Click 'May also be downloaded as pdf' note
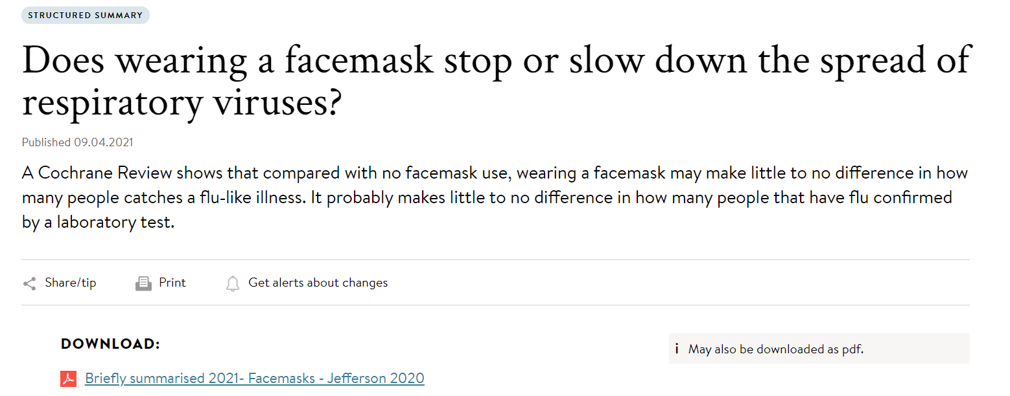This screenshot has height=396, width=1010. 776,349
